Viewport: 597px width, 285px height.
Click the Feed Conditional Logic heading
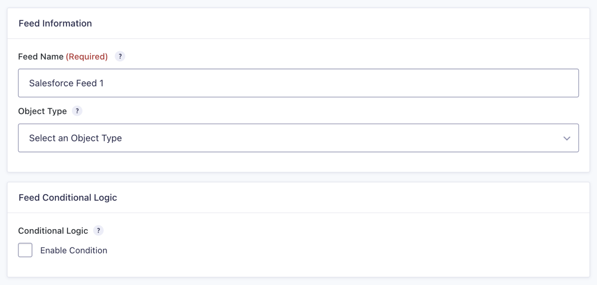click(x=67, y=197)
